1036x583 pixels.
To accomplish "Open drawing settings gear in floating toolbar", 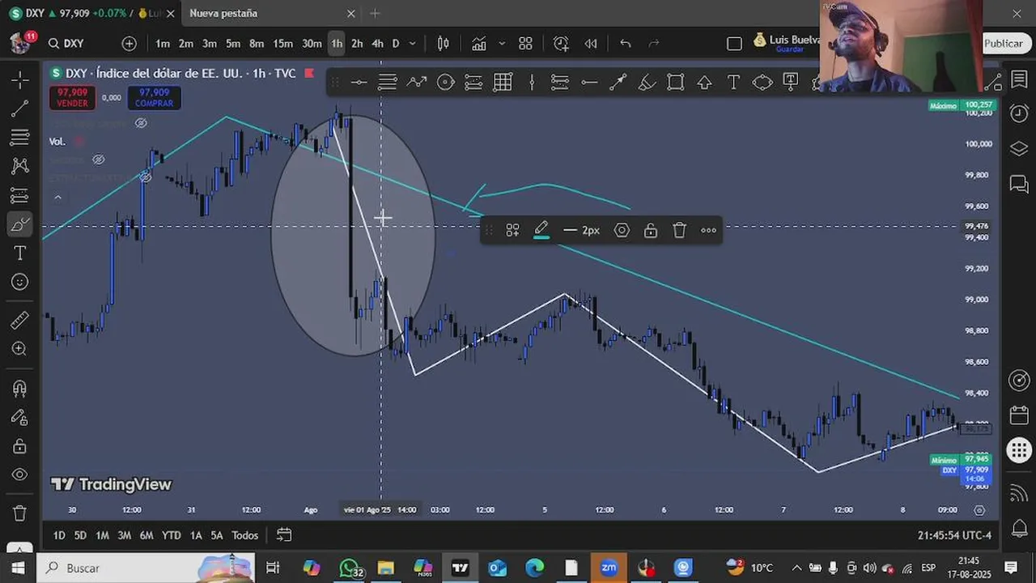I will coord(622,231).
